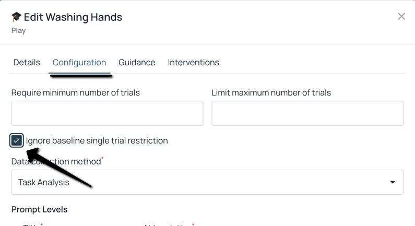Click the Task Analysis selected value text
The image size is (415, 226).
[x=44, y=182]
